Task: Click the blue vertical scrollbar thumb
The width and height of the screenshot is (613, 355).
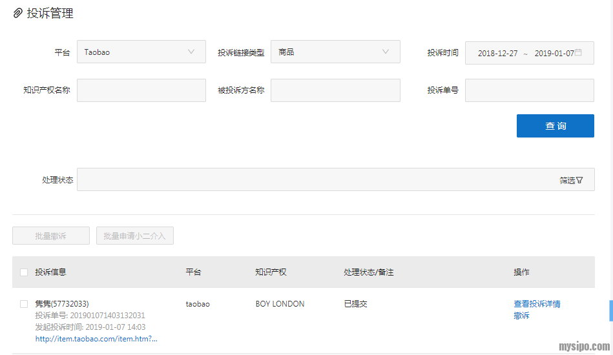Action: click(x=610, y=310)
